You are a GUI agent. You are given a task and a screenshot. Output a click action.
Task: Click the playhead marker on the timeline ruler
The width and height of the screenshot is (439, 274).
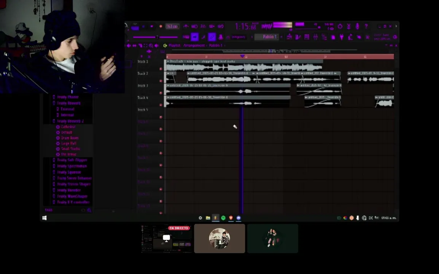242,56
